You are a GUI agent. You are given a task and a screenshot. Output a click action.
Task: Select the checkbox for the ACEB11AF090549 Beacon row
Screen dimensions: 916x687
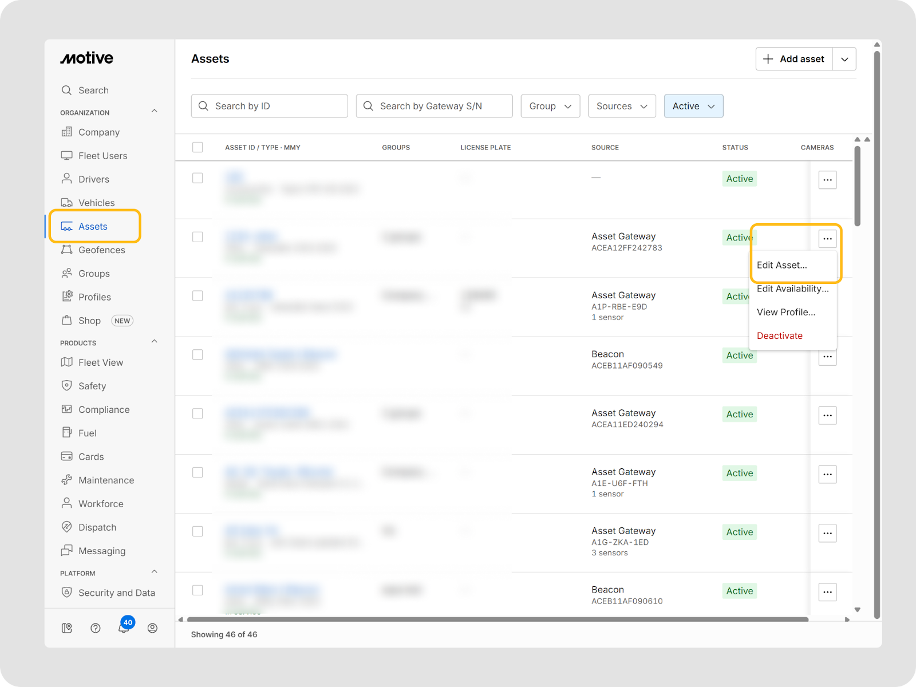[x=198, y=354]
